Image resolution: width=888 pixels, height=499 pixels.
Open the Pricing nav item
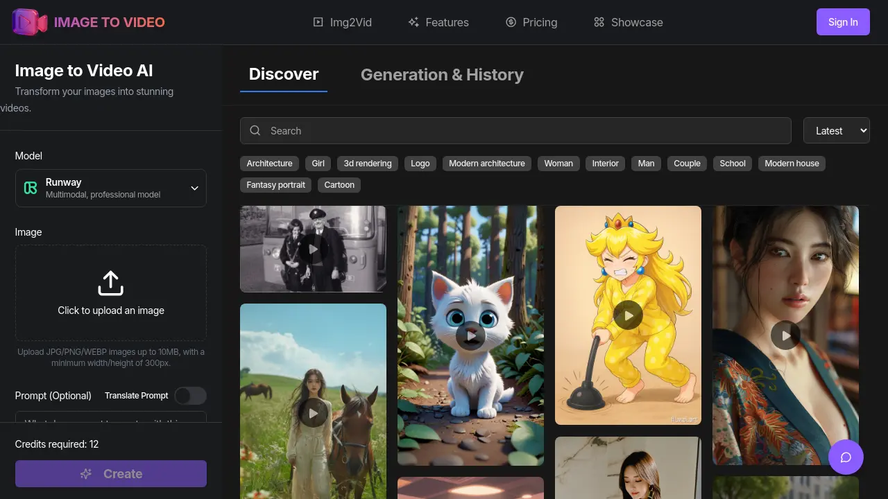point(531,22)
